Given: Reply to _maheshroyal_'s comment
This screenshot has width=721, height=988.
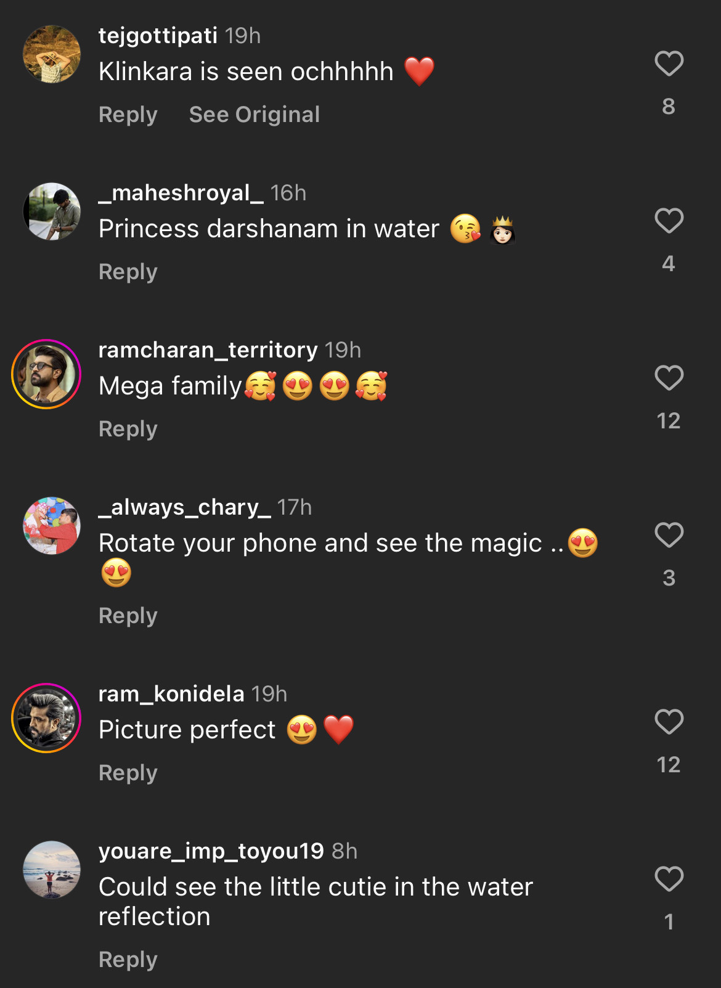Looking at the screenshot, I should tap(128, 272).
